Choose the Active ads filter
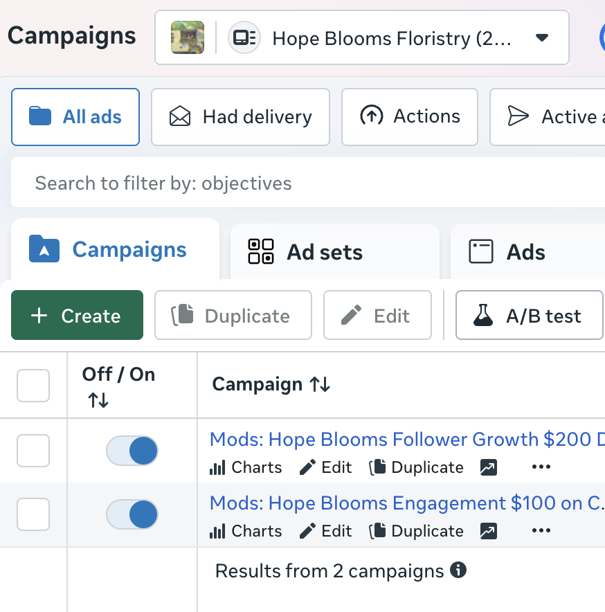The height and width of the screenshot is (612, 605). (x=548, y=117)
